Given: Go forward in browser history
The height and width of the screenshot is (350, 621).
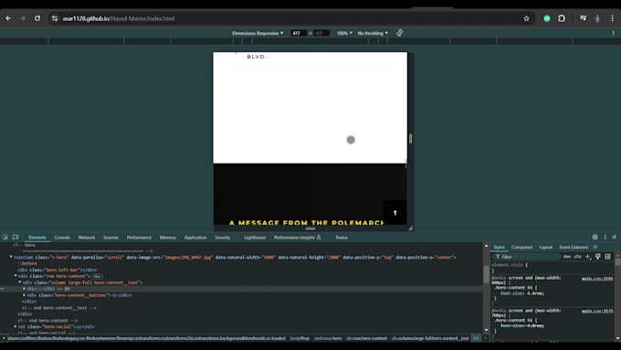Looking at the screenshot, I should click(x=23, y=18).
